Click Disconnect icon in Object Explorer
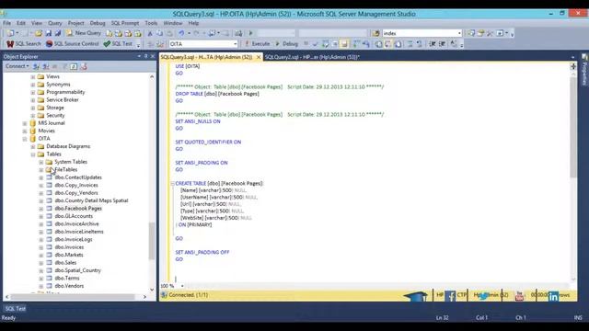This screenshot has width=589, height=331. click(x=45, y=66)
